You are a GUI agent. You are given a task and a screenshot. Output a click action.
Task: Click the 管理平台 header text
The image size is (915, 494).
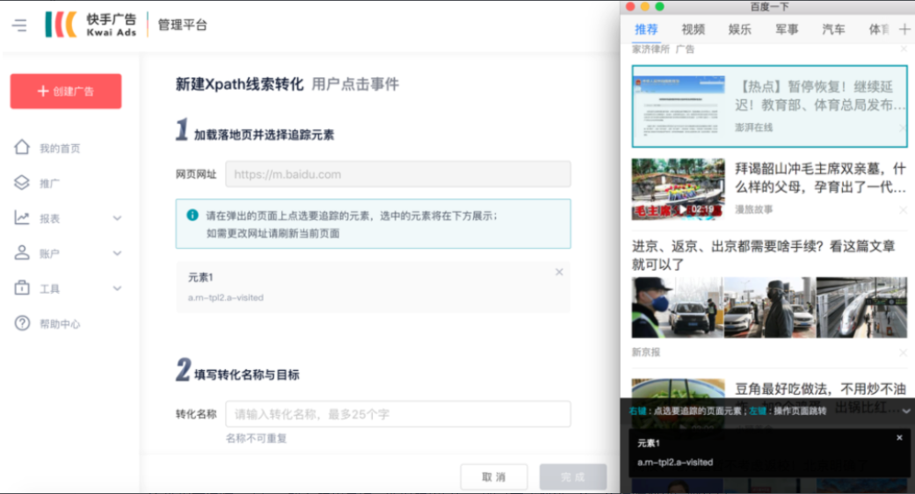[183, 25]
